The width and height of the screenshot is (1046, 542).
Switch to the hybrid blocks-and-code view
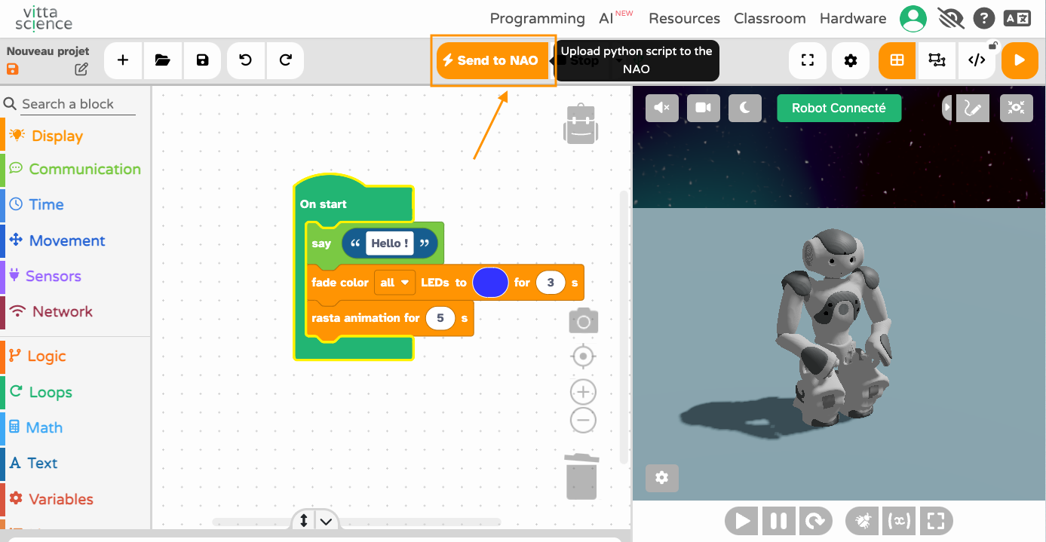tap(937, 60)
